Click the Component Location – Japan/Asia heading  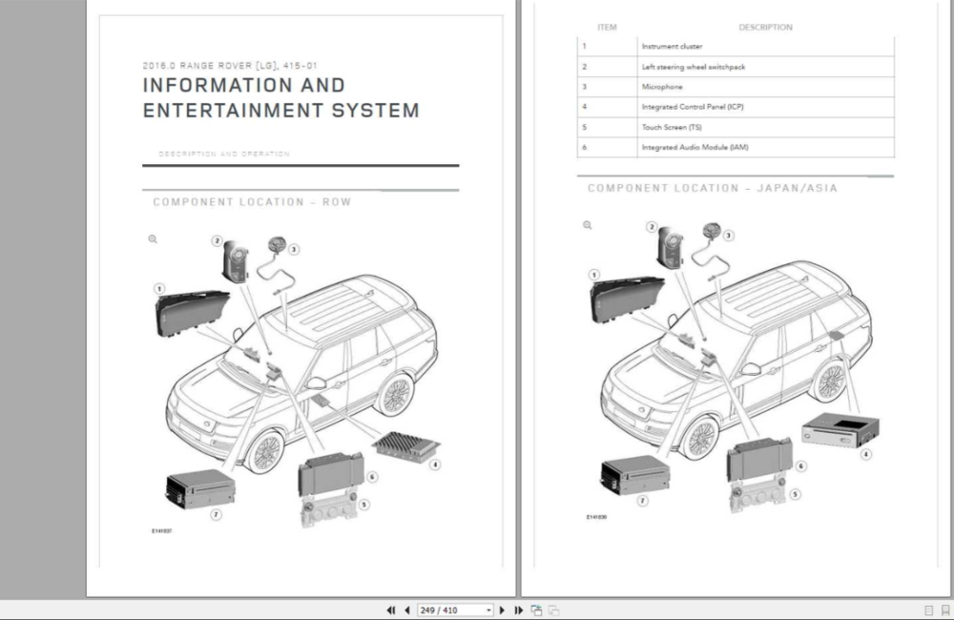(712, 189)
